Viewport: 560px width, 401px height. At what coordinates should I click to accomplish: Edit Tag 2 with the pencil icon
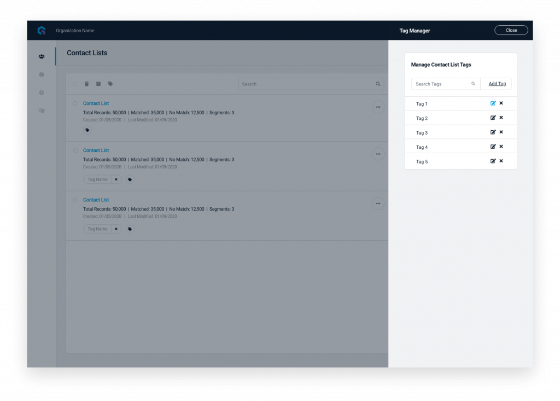pos(493,118)
